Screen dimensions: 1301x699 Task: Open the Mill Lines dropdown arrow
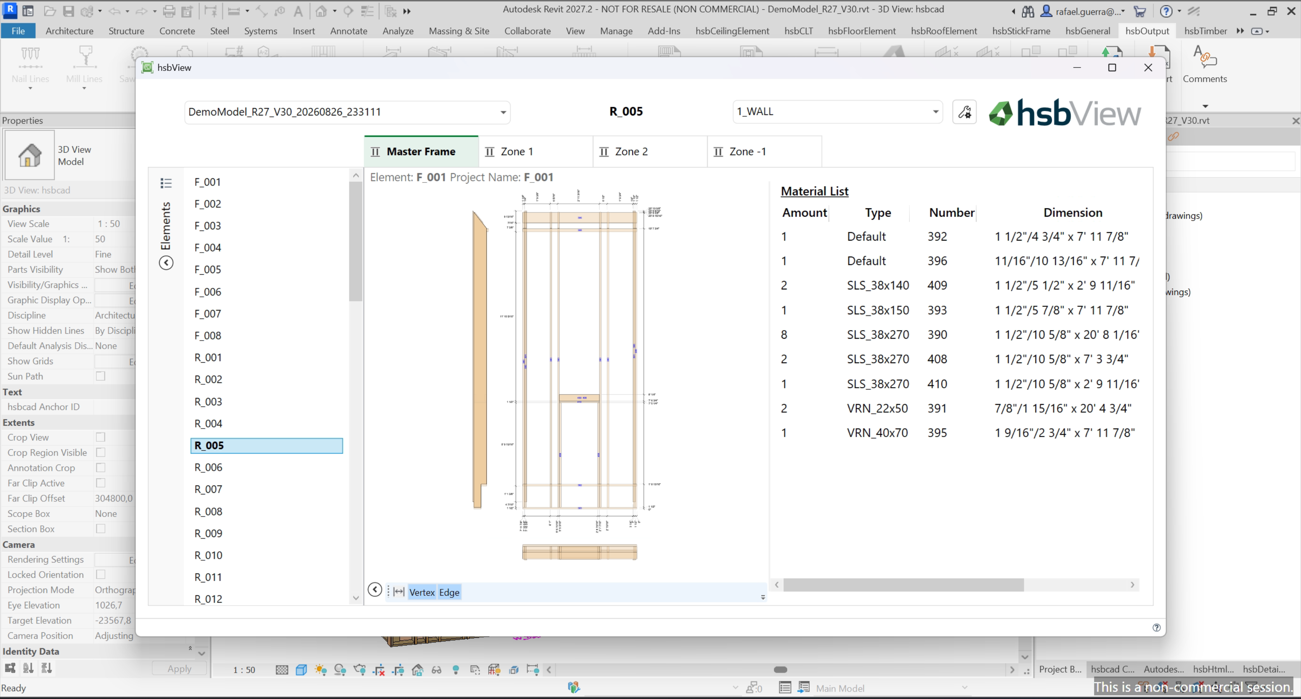click(x=84, y=88)
